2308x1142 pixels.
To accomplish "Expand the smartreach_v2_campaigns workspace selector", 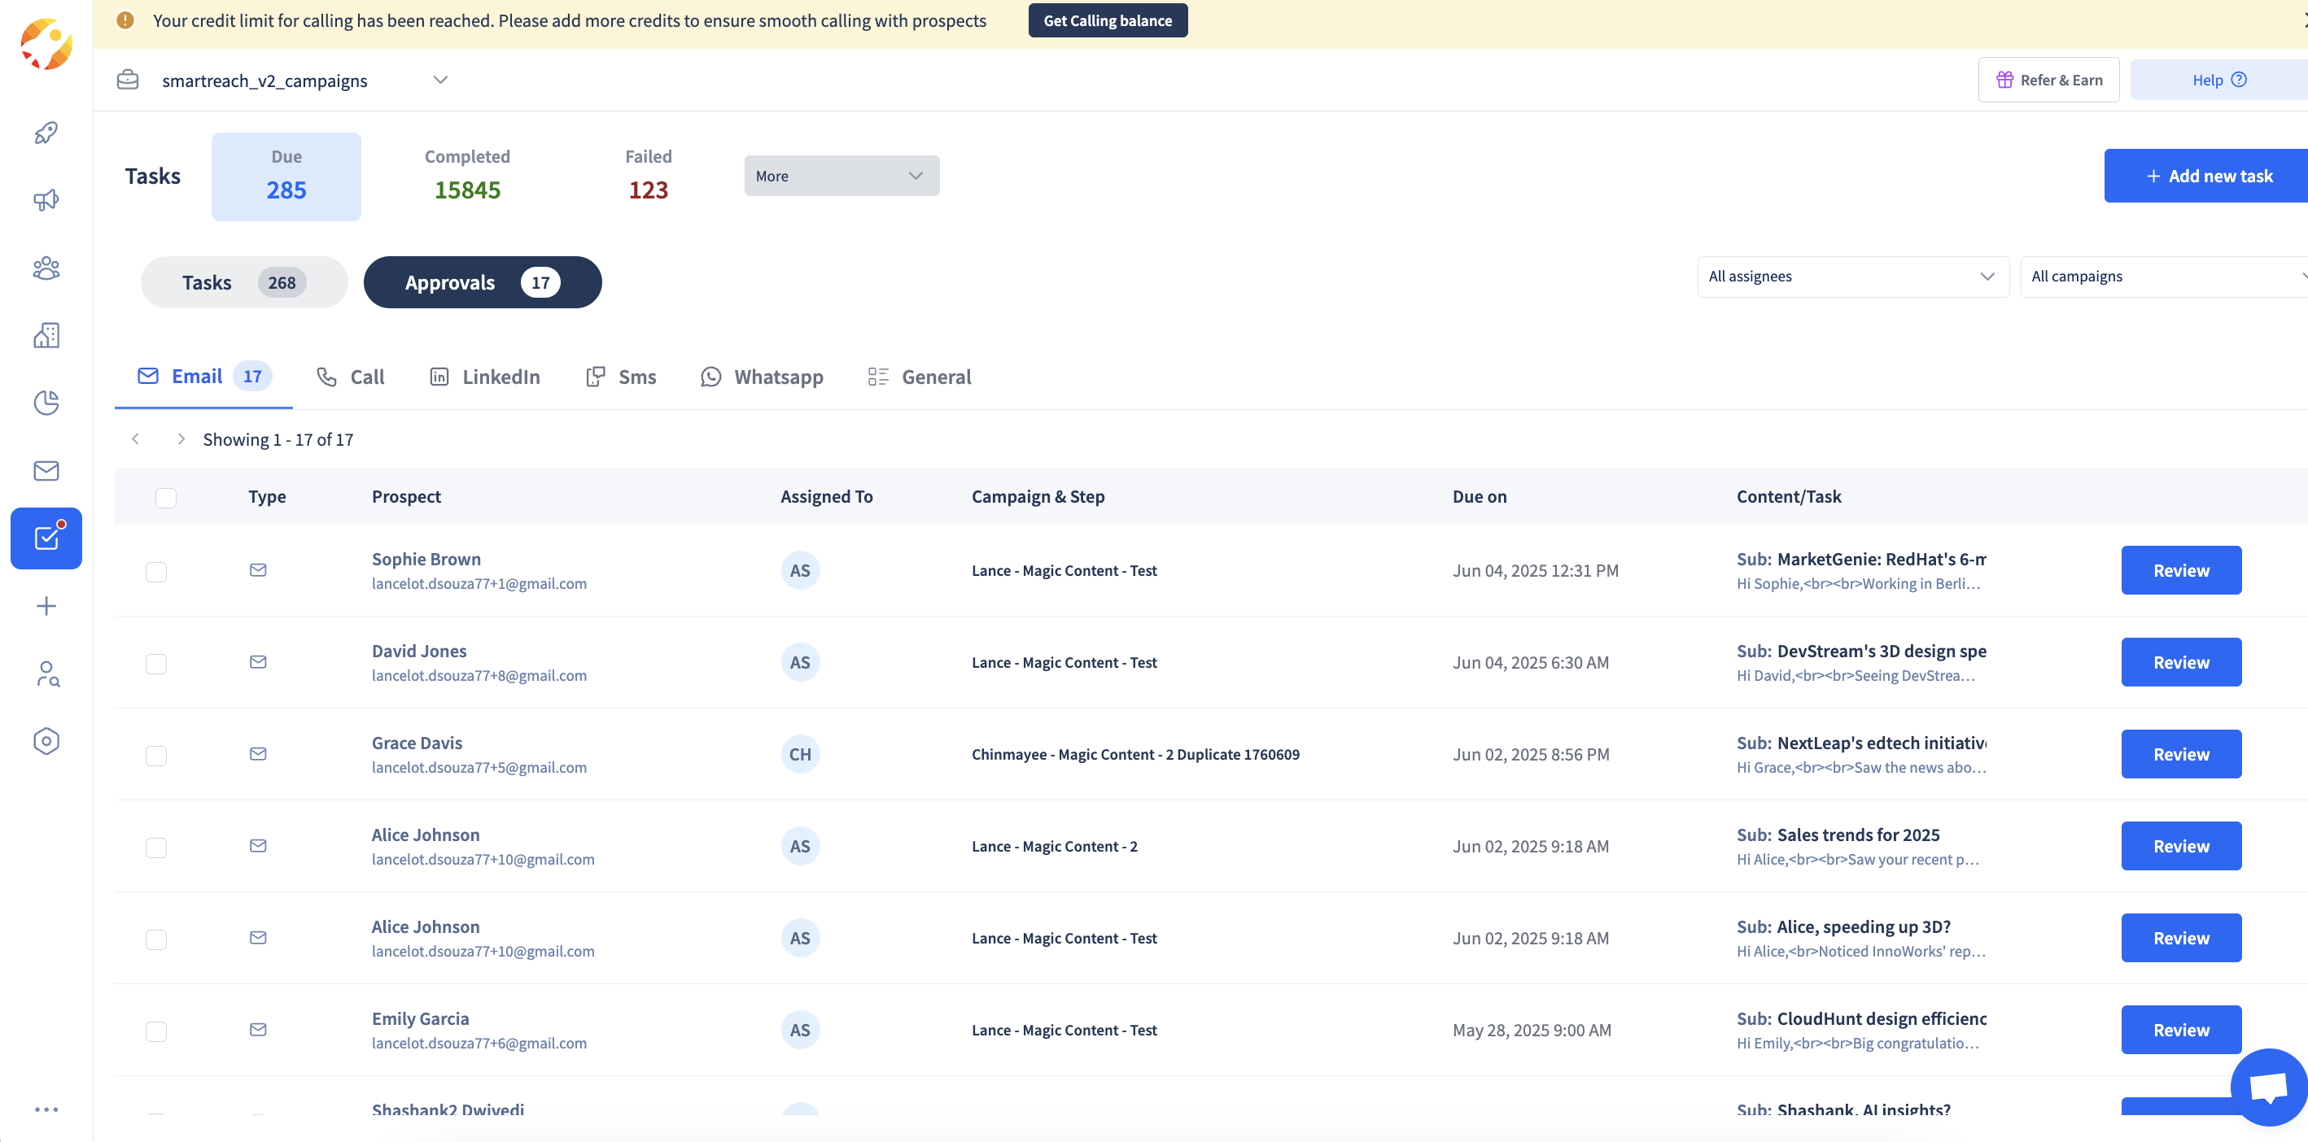I will click(440, 80).
